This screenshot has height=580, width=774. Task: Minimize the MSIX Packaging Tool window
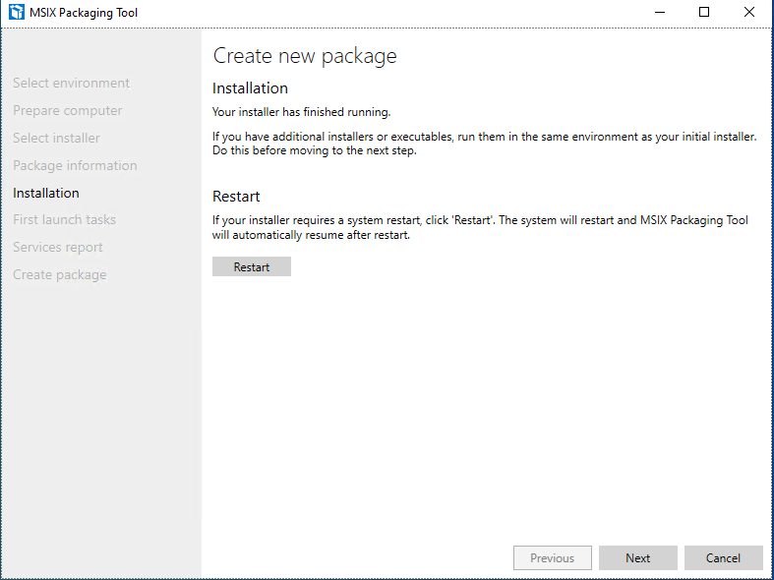pos(660,13)
